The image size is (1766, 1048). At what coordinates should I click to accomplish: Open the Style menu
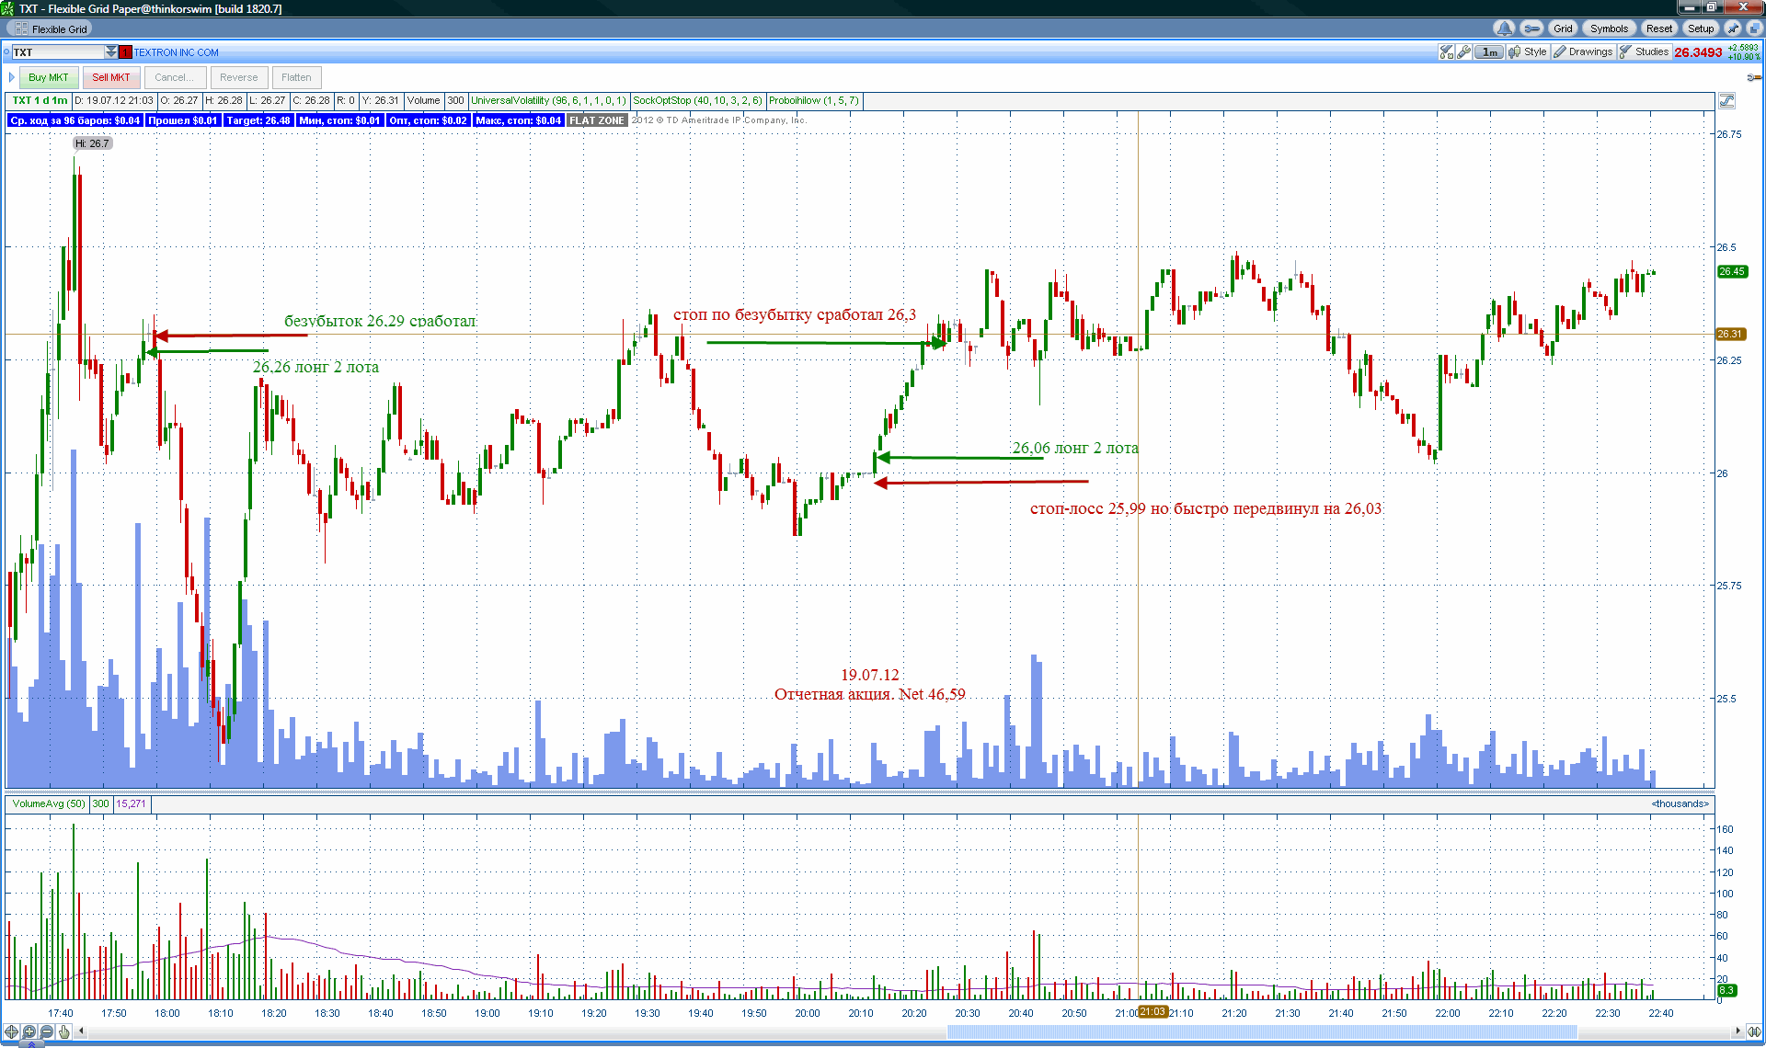click(x=1529, y=52)
